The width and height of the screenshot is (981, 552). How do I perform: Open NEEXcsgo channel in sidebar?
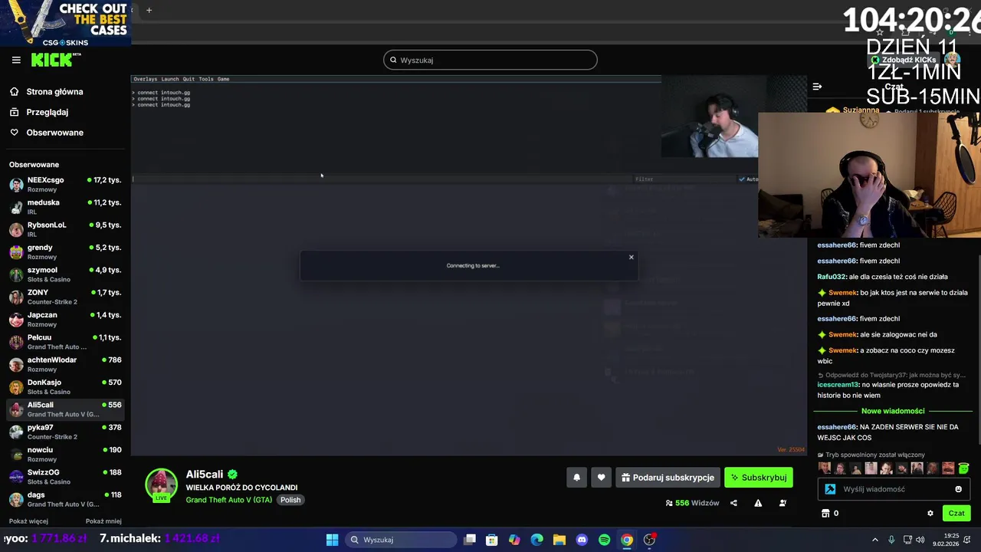[x=65, y=185]
